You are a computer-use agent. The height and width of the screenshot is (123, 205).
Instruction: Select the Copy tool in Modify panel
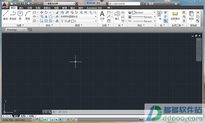point(42,17)
